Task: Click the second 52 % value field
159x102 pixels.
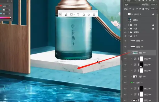Action: [x=5, y=14]
